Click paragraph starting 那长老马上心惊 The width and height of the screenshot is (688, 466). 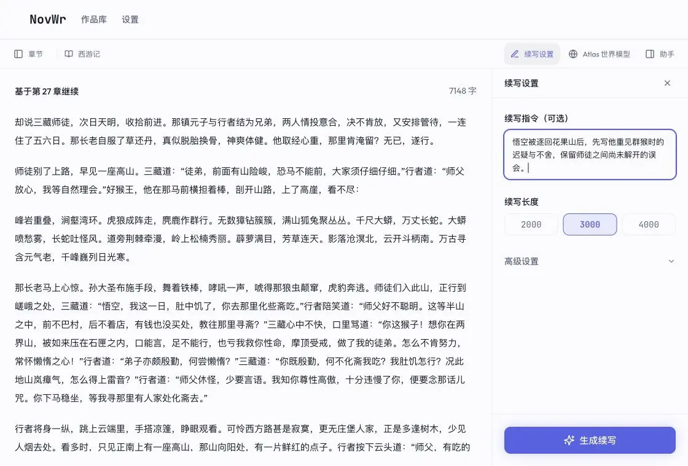[x=240, y=343]
